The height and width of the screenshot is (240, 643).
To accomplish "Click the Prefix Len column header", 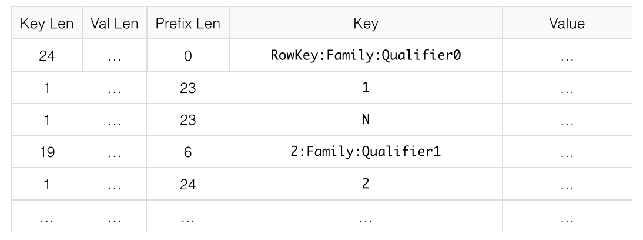I will click(x=187, y=24).
